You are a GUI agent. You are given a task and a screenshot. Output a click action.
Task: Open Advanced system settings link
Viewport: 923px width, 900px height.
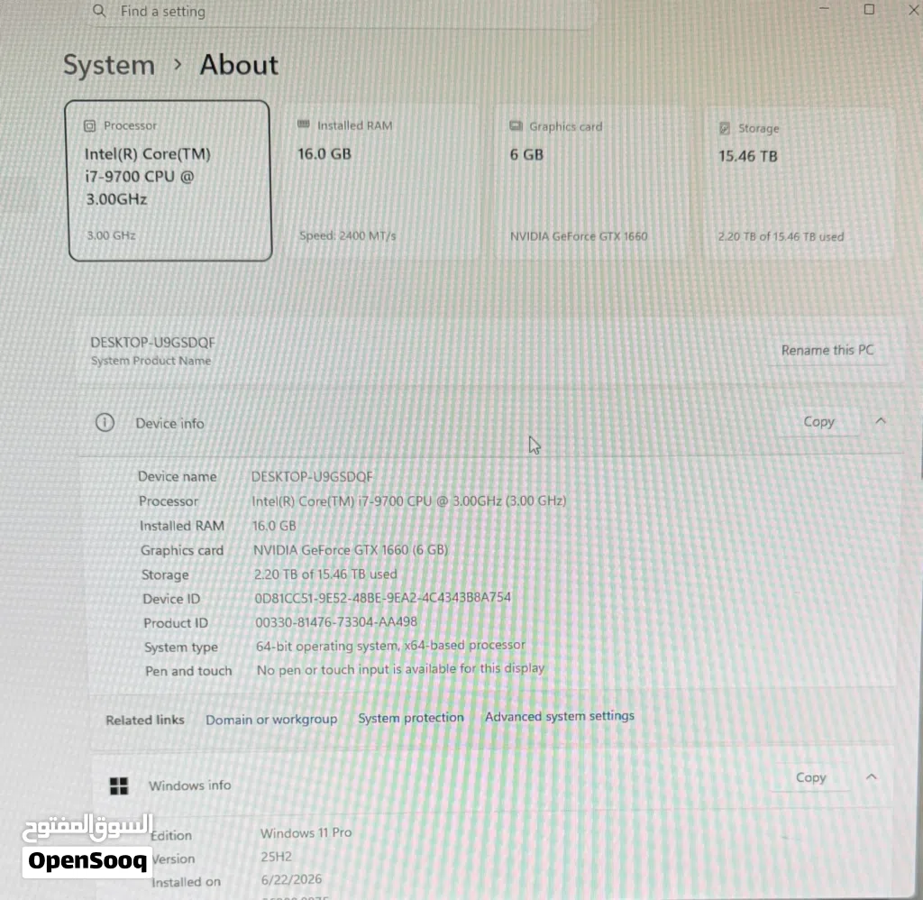pos(560,716)
